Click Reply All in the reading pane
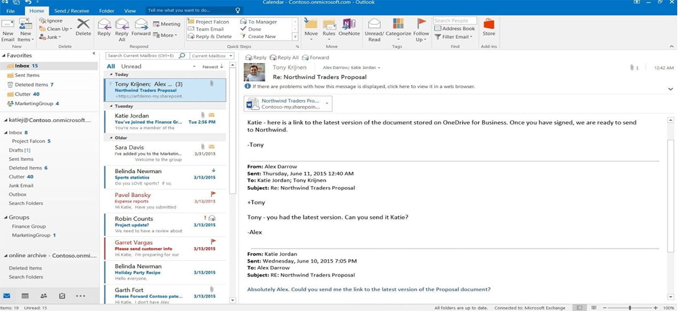 coord(284,57)
